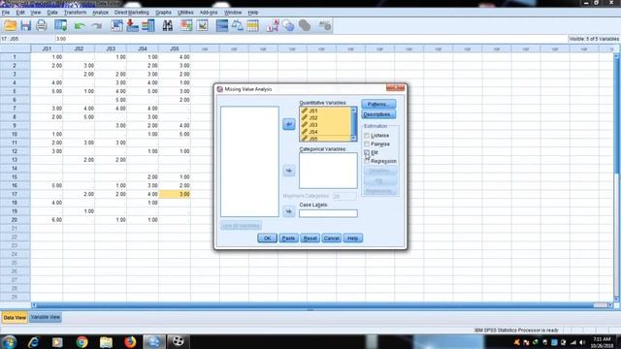The width and height of the screenshot is (621, 349).
Task: Click the JS1 column header
Action: click(47, 48)
